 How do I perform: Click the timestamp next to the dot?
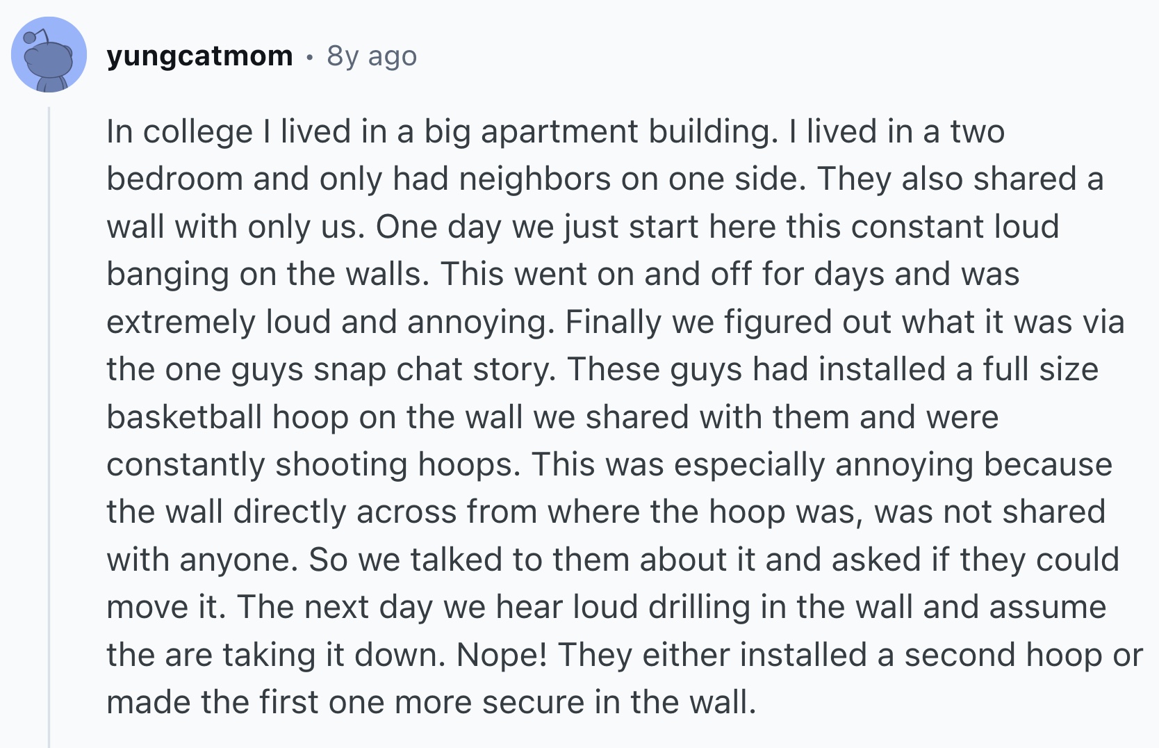[370, 57]
